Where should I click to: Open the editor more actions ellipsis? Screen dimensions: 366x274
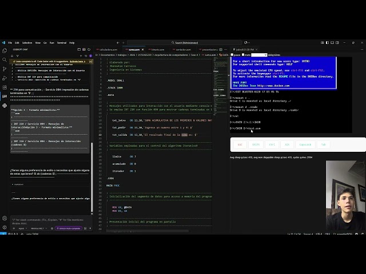click(x=225, y=50)
